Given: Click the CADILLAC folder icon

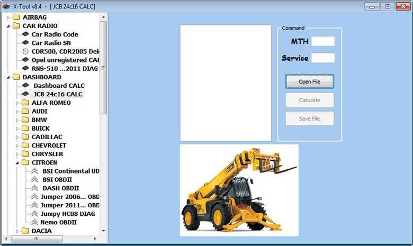Looking at the screenshot, I should [x=25, y=137].
